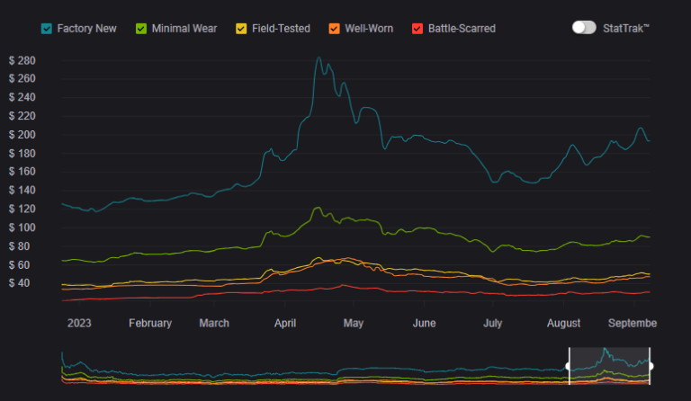The width and height of the screenshot is (691, 401).
Task: Click the "$ 280" y-axis label
Action: pos(22,60)
